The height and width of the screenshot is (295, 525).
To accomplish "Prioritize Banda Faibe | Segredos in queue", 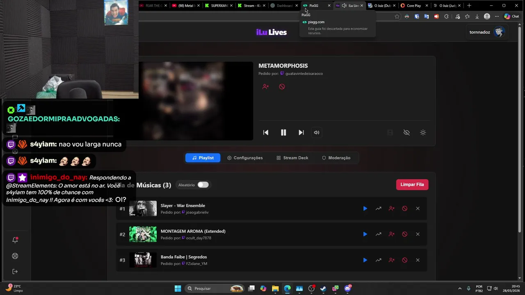I will [379, 260].
